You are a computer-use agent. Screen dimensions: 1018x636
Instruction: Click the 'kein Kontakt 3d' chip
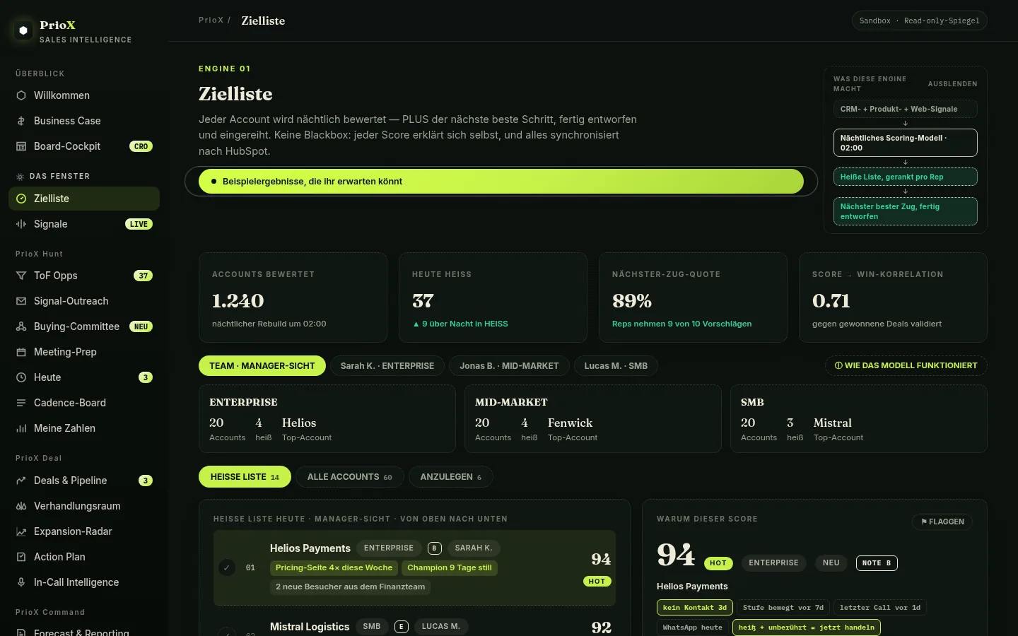pos(694,608)
